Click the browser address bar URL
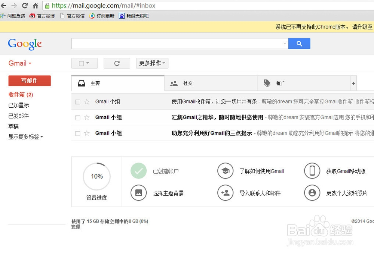 pyautogui.click(x=104, y=6)
